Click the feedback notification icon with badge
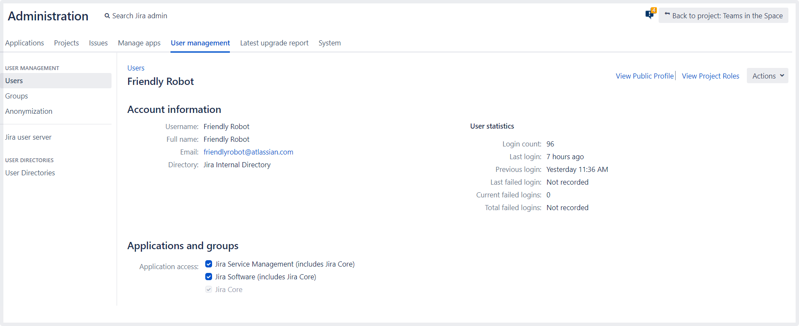Screen dimensions: 799x326 click(x=650, y=14)
